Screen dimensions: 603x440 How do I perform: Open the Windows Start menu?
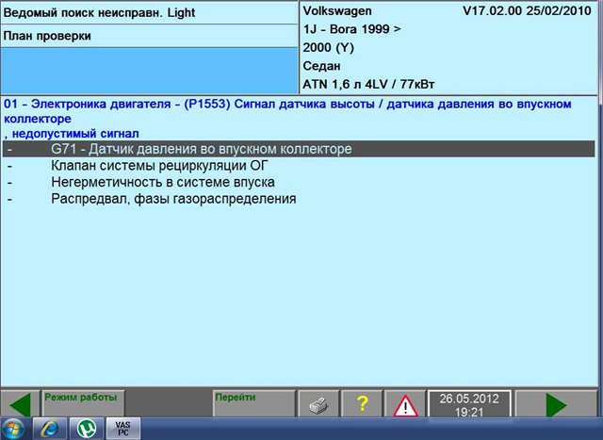click(x=14, y=429)
